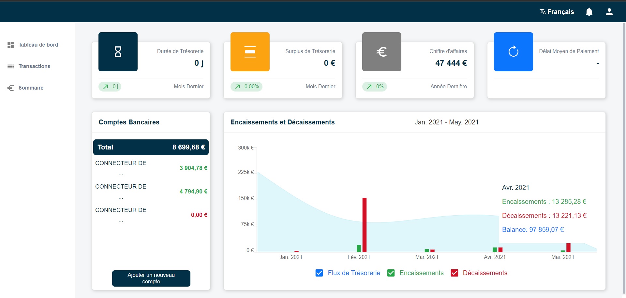The image size is (626, 298).
Task: Toggle the Flux de Trésorerie checkbox
Action: (x=319, y=273)
